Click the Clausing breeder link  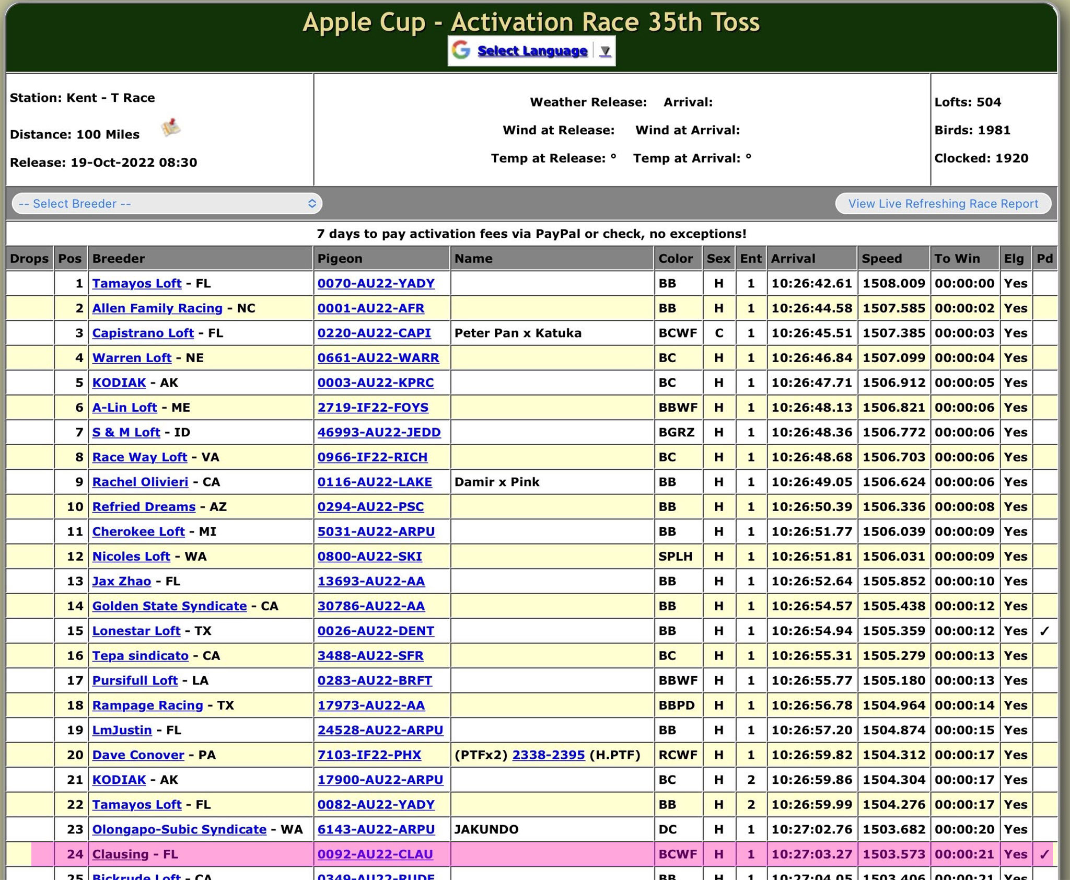120,854
